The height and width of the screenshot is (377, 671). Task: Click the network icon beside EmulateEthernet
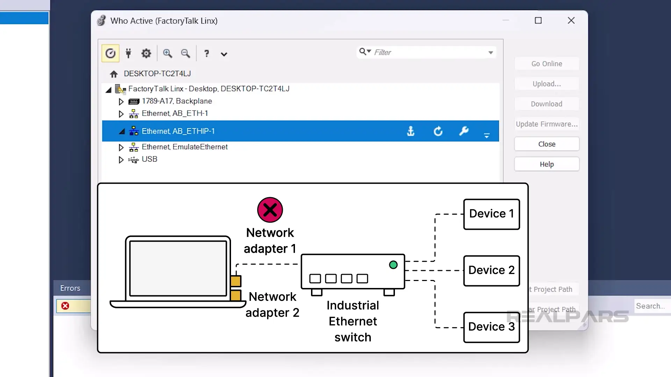tap(134, 147)
